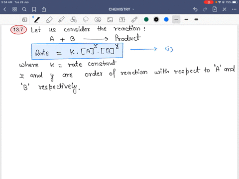Tap the circled 13.7 question number
This screenshot has width=239, height=179.
click(x=18, y=30)
